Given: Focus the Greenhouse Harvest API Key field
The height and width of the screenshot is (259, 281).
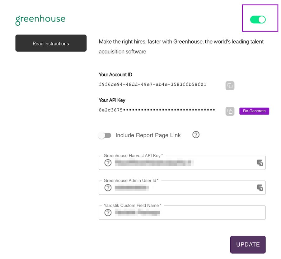Looking at the screenshot, I should [182, 163].
